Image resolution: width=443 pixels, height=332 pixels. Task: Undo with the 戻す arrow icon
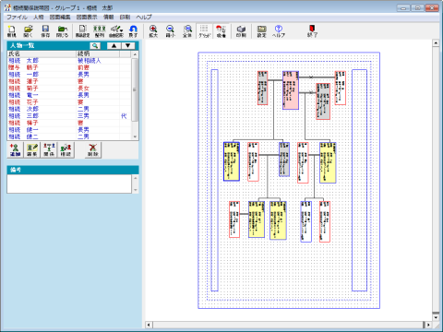point(133,31)
